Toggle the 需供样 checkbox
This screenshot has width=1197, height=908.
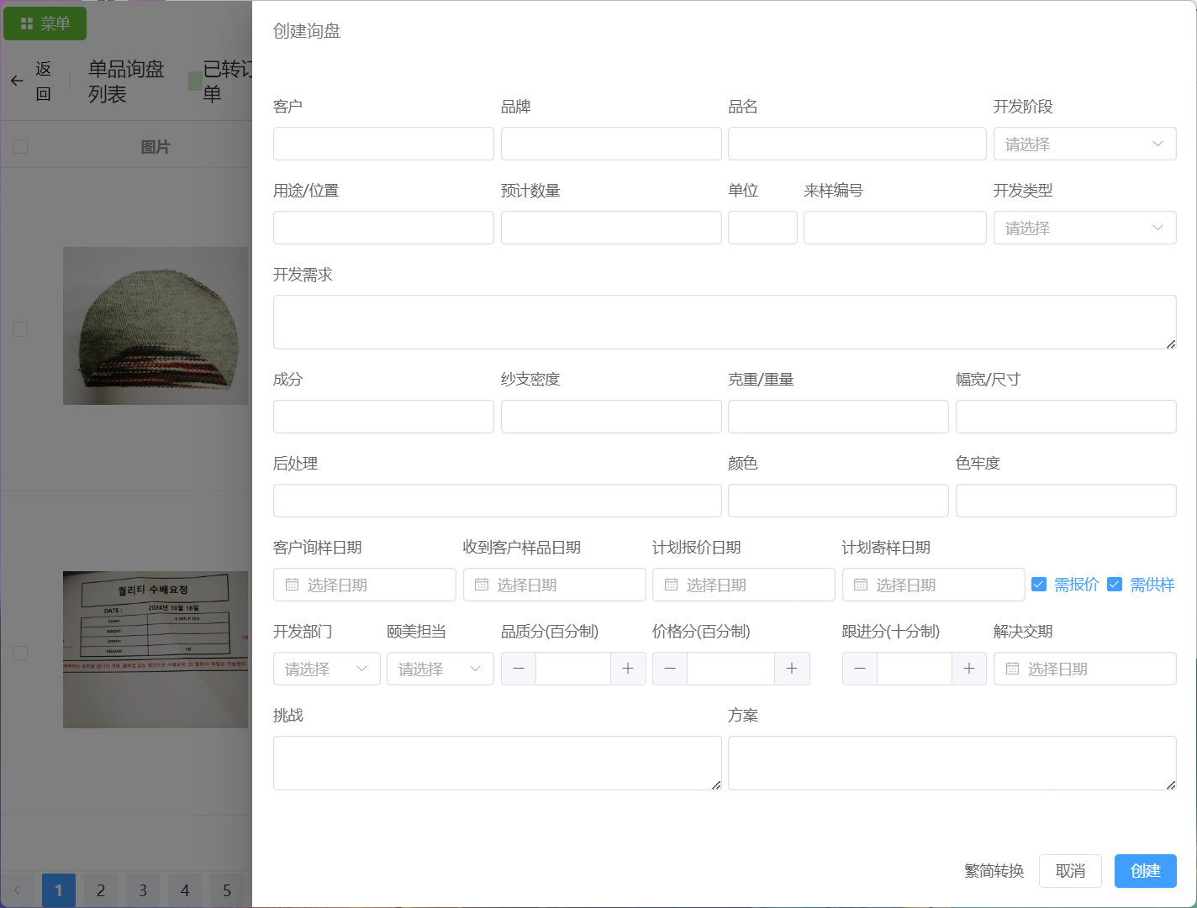coord(1115,585)
